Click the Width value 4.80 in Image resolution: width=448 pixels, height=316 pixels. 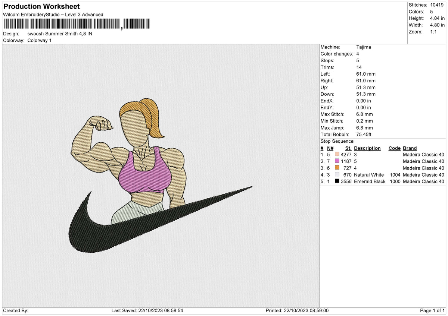(x=438, y=25)
